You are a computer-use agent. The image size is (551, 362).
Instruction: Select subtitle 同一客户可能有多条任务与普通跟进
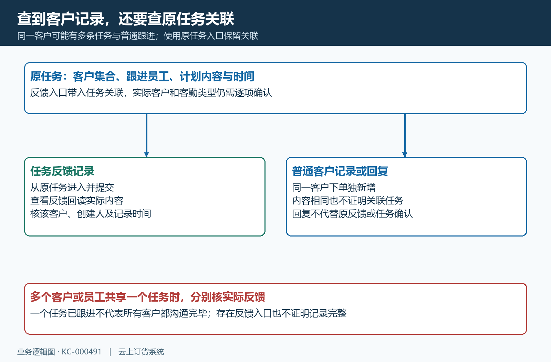[86, 36]
